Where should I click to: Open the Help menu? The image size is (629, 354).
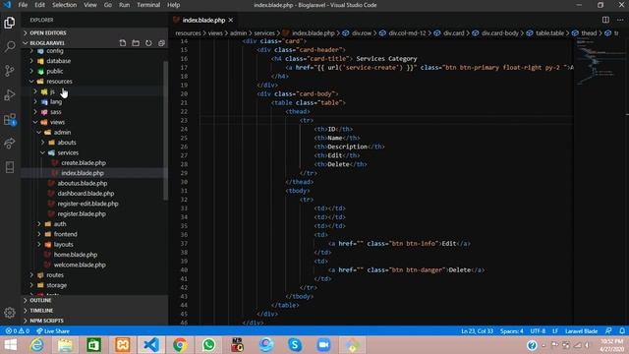pos(173,5)
